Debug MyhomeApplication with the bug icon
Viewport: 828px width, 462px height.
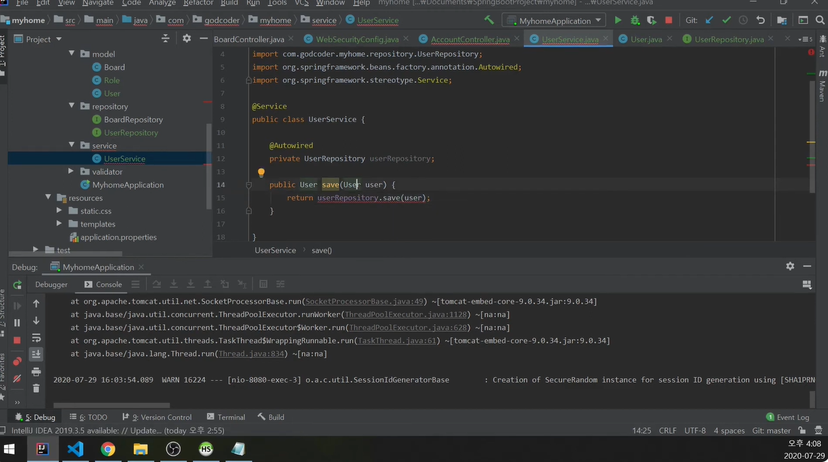click(635, 20)
